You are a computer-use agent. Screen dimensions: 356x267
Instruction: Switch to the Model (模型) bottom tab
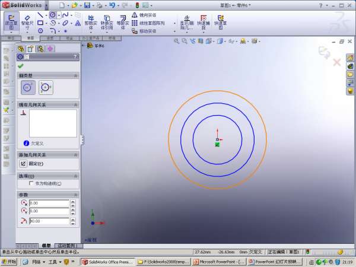(x=46, y=246)
